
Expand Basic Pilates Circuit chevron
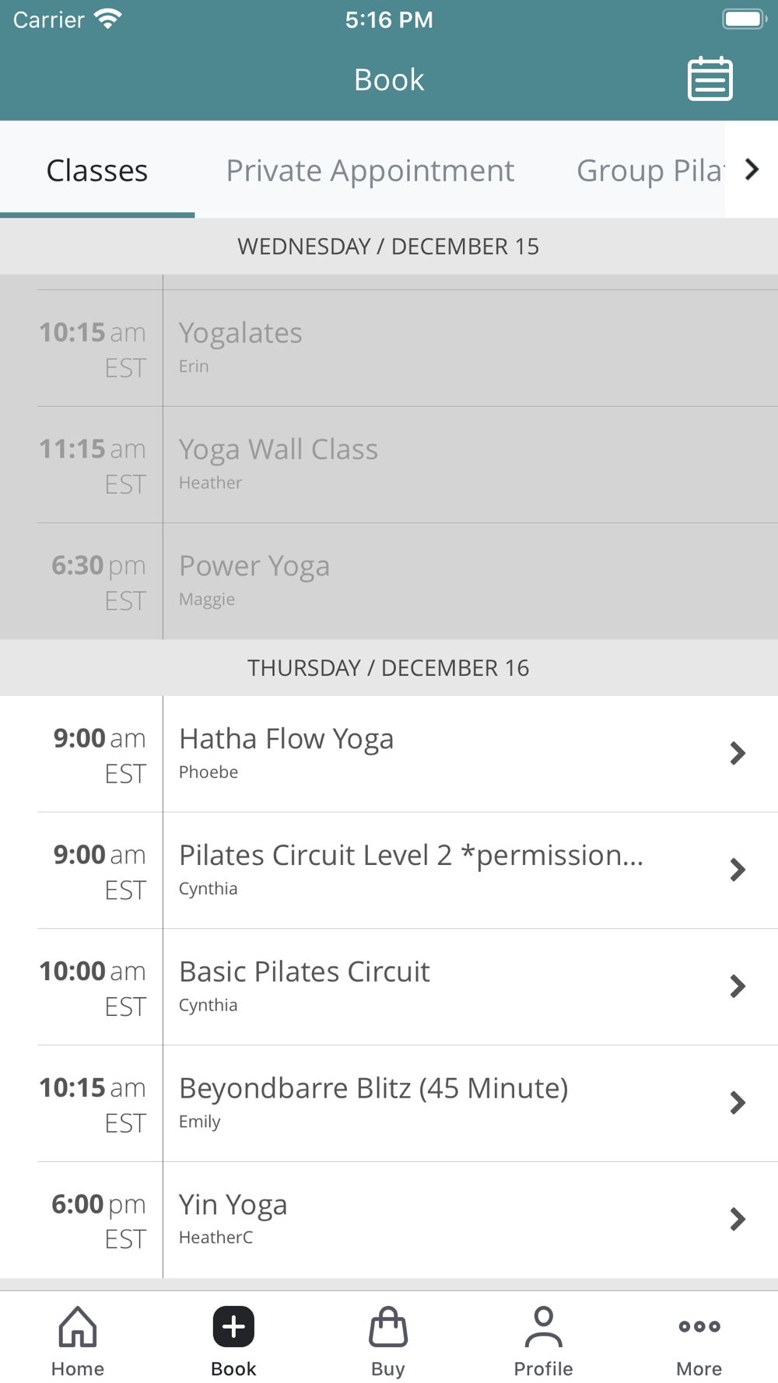tap(738, 986)
